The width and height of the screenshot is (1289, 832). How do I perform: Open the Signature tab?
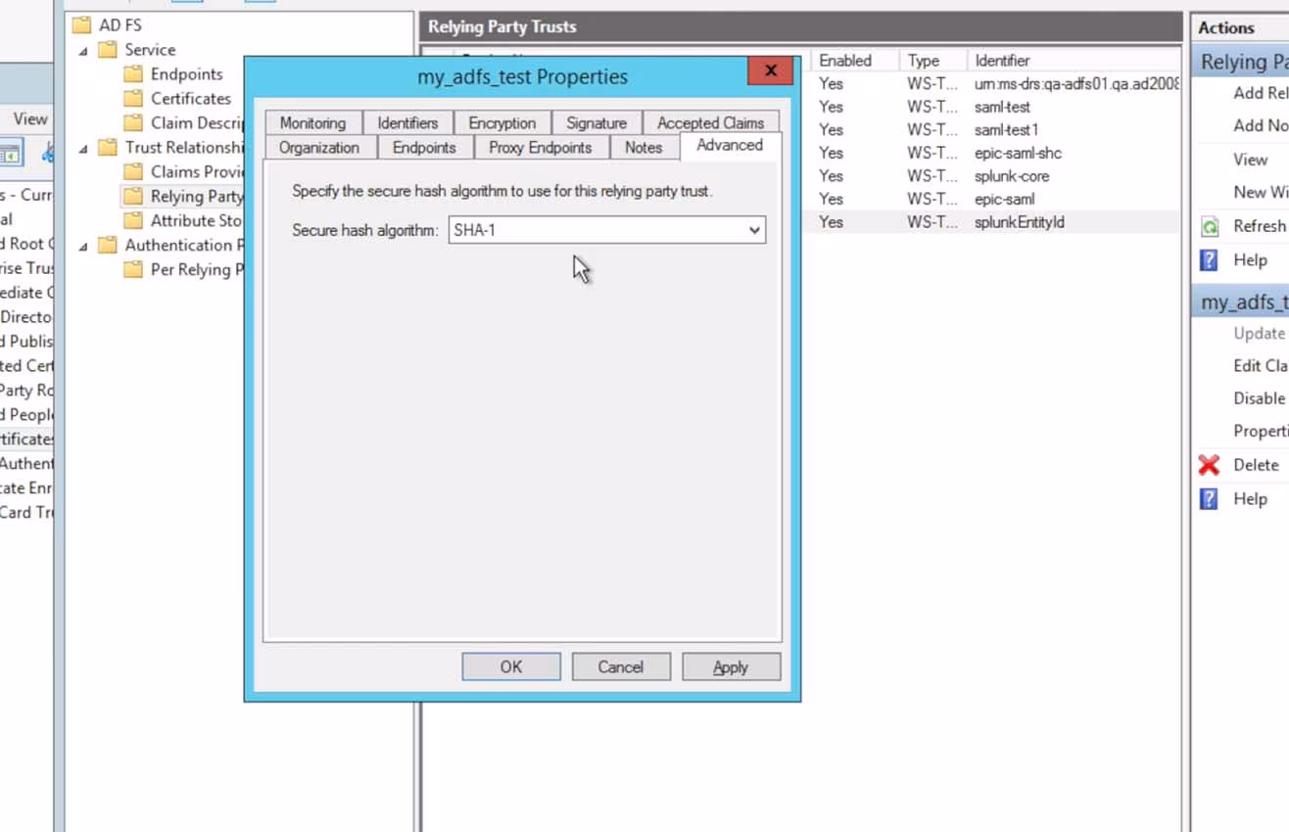point(597,122)
